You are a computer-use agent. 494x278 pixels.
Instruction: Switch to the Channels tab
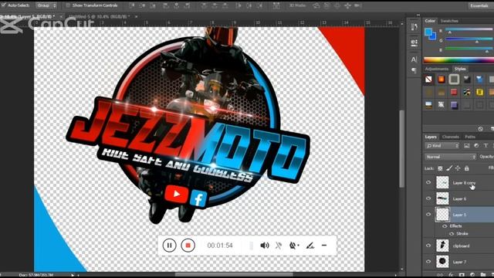tap(451, 137)
